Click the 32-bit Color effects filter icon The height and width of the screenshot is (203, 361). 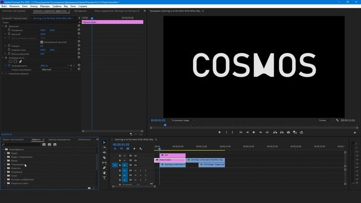pos(50,144)
